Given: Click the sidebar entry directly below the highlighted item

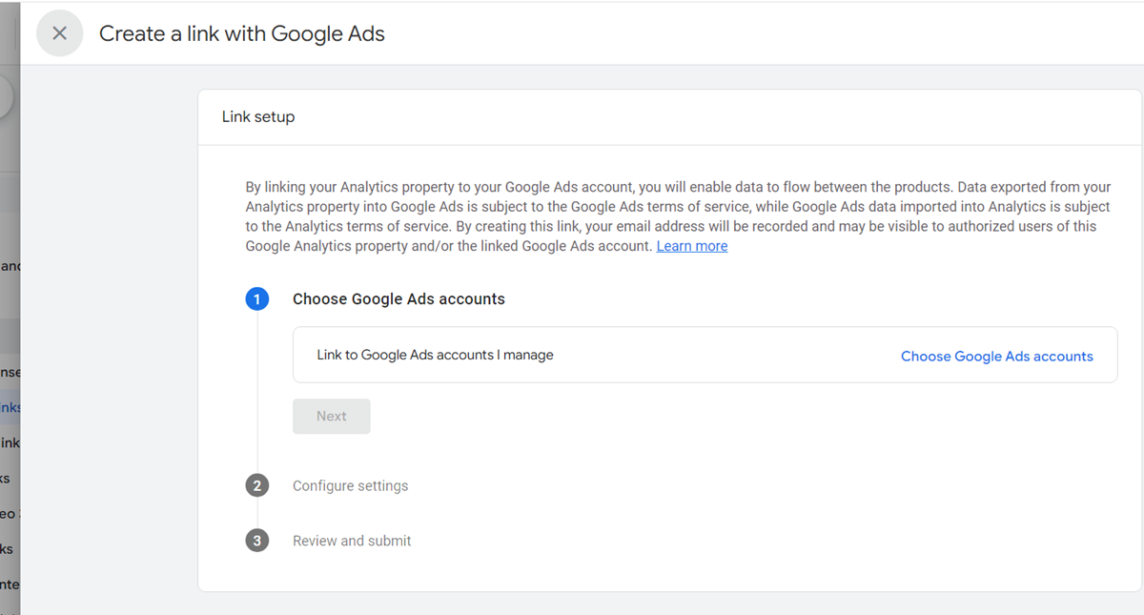Looking at the screenshot, I should pyautogui.click(x=10, y=442).
